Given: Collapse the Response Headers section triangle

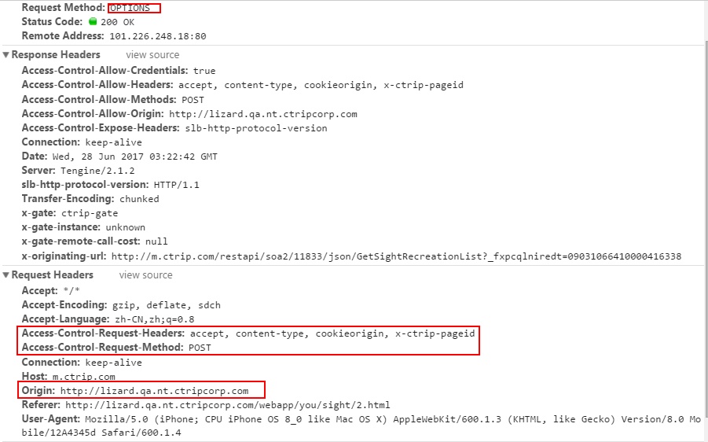Looking at the screenshot, I should pyautogui.click(x=6, y=55).
